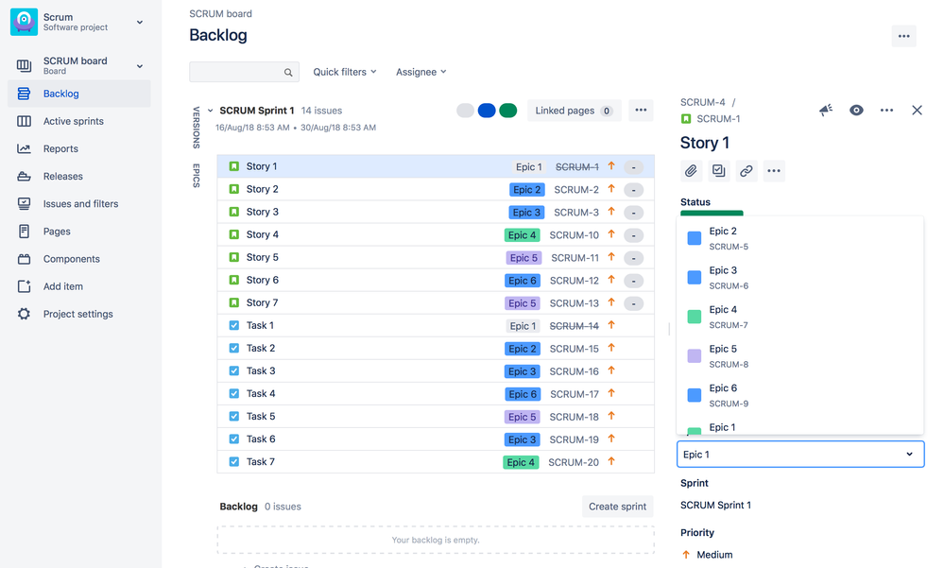Click the link issue icon

tap(746, 171)
